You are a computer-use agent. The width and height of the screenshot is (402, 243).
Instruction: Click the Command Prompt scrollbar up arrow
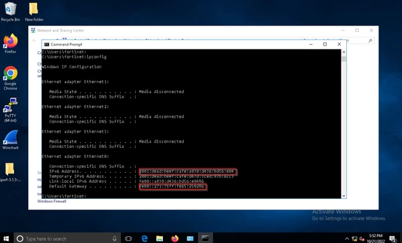pyautogui.click(x=344, y=52)
